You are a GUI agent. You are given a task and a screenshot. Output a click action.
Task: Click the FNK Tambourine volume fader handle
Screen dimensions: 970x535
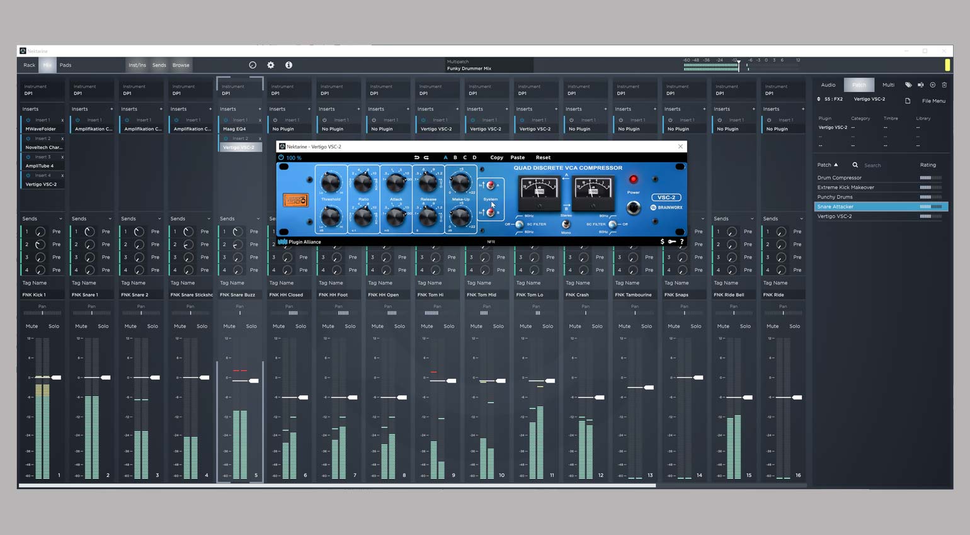(x=648, y=388)
